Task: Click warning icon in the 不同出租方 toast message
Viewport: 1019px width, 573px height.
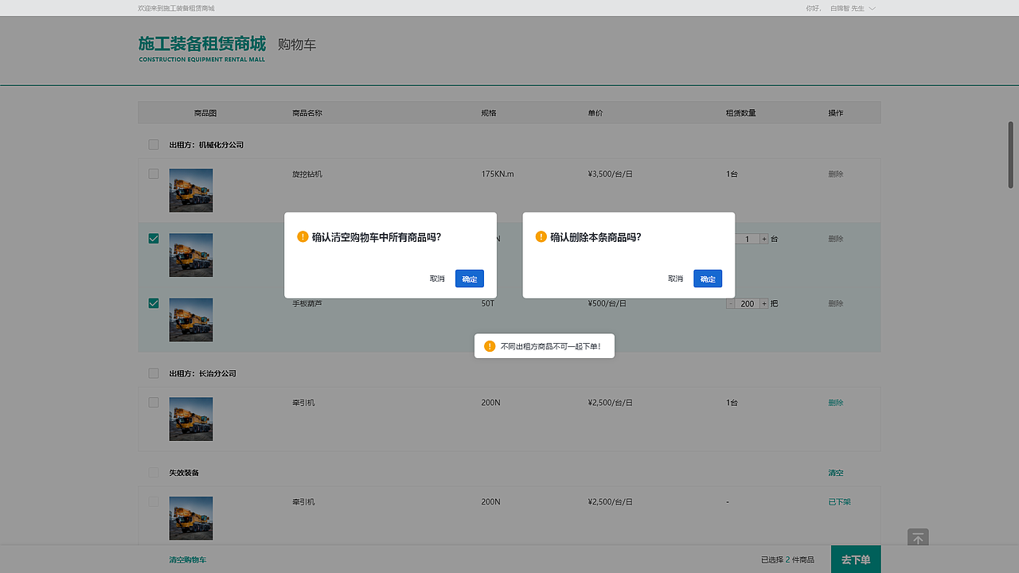Action: pyautogui.click(x=490, y=346)
